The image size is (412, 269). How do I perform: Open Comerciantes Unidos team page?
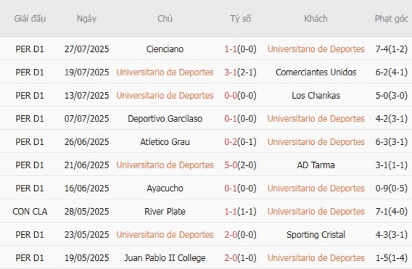pos(316,72)
